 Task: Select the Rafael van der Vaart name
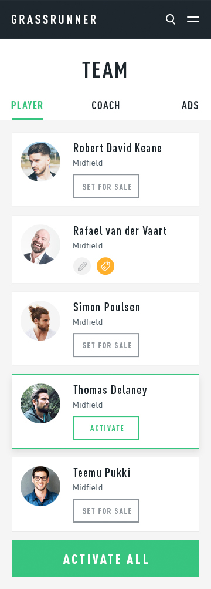click(120, 231)
